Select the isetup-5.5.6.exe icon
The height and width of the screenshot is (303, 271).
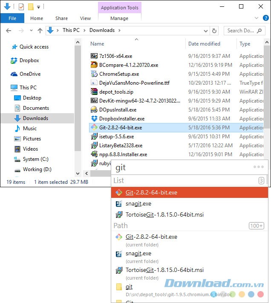coord(94,137)
